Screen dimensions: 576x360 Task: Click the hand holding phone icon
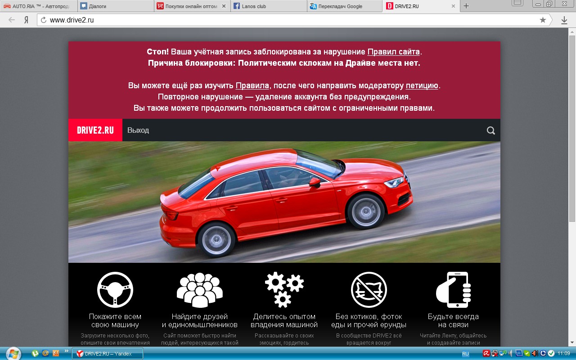coord(453,289)
